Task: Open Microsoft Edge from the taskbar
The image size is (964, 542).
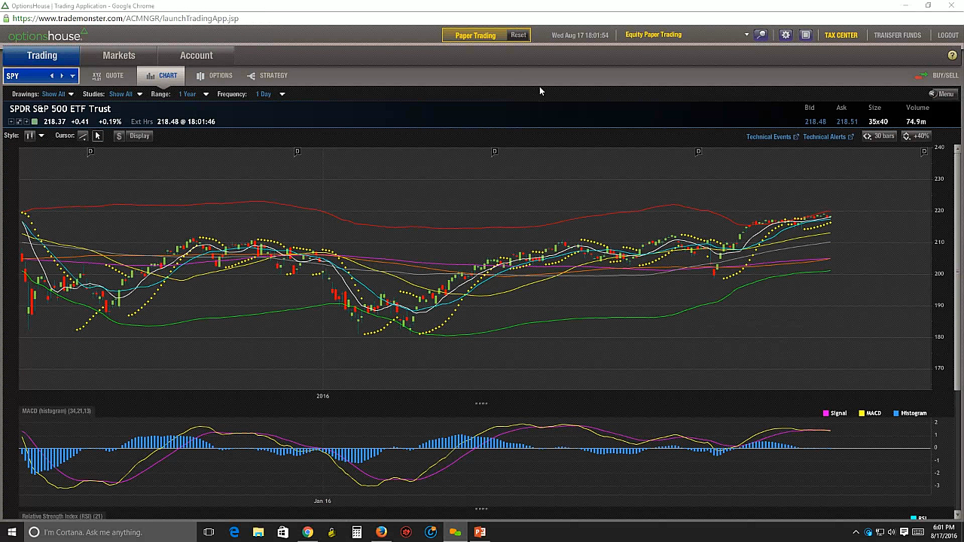Action: point(234,532)
